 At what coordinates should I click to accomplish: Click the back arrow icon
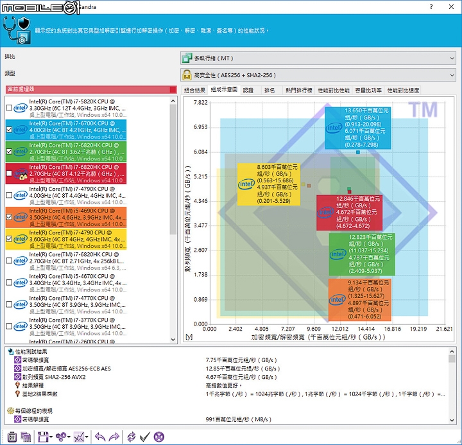[100, 437]
